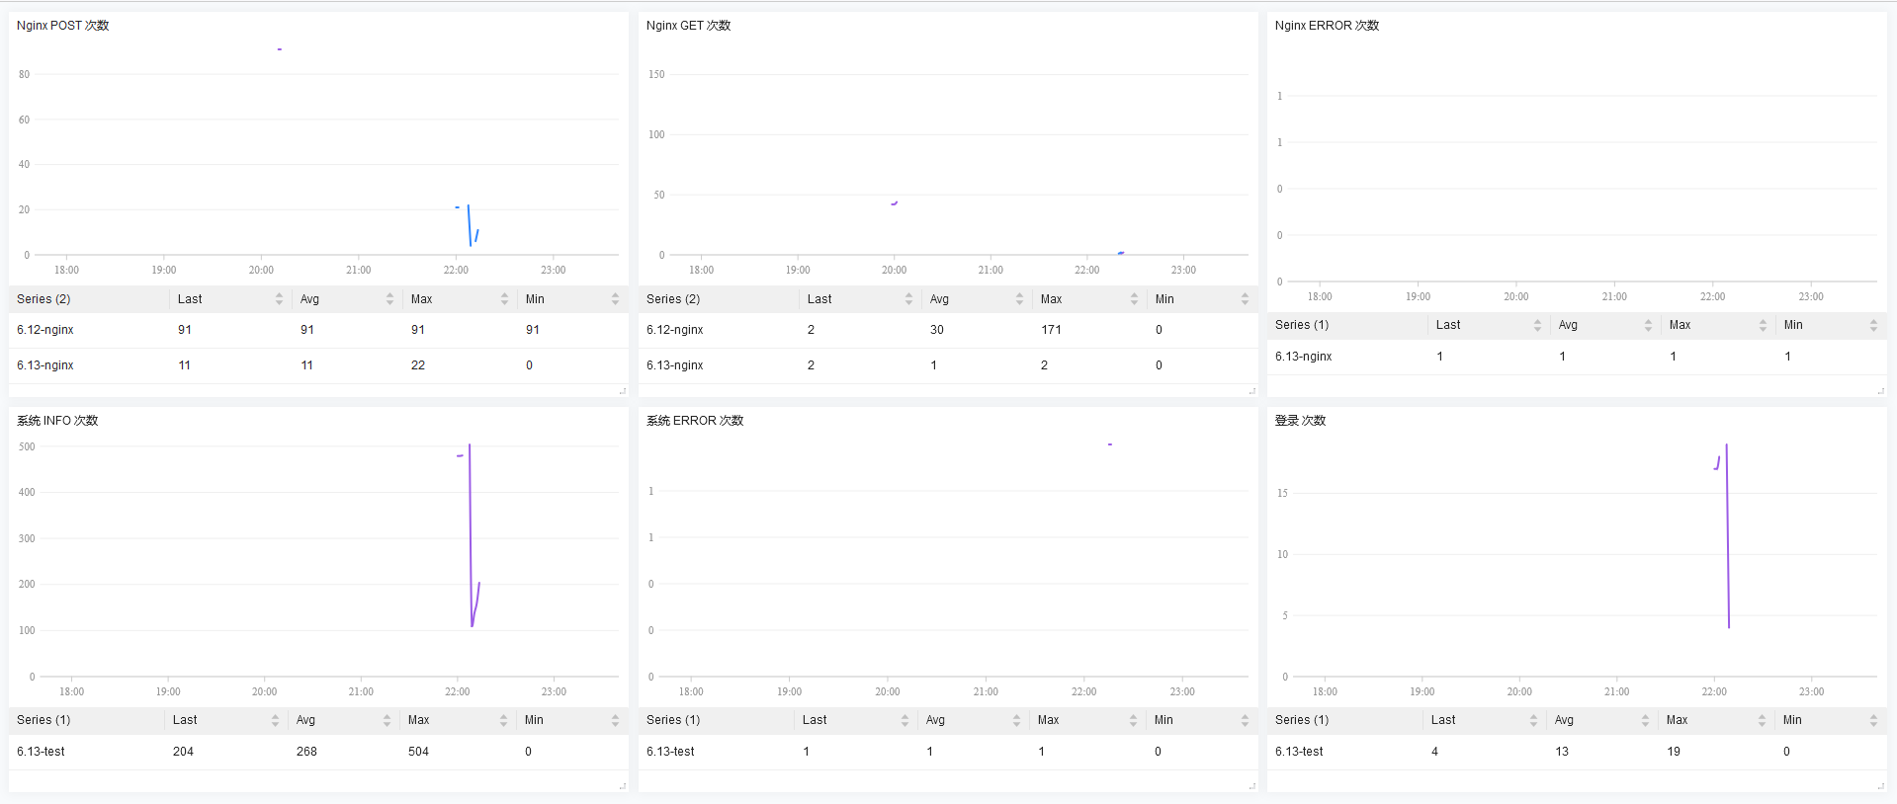Screen dimensions: 1897x804
Task: Open the Nginx POST 次数 panel title
Action: pos(62,26)
